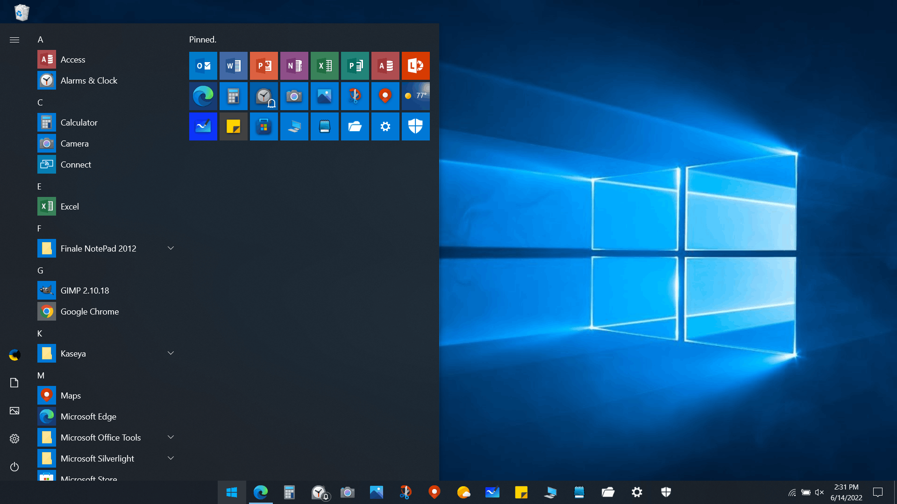
Task: Expand the Kaseya folder chevron
Action: tap(171, 353)
